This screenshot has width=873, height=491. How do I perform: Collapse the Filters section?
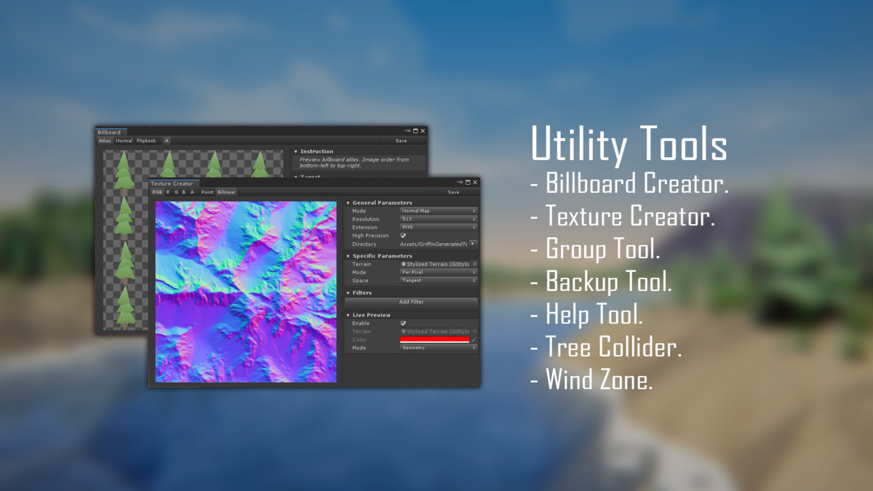348,293
